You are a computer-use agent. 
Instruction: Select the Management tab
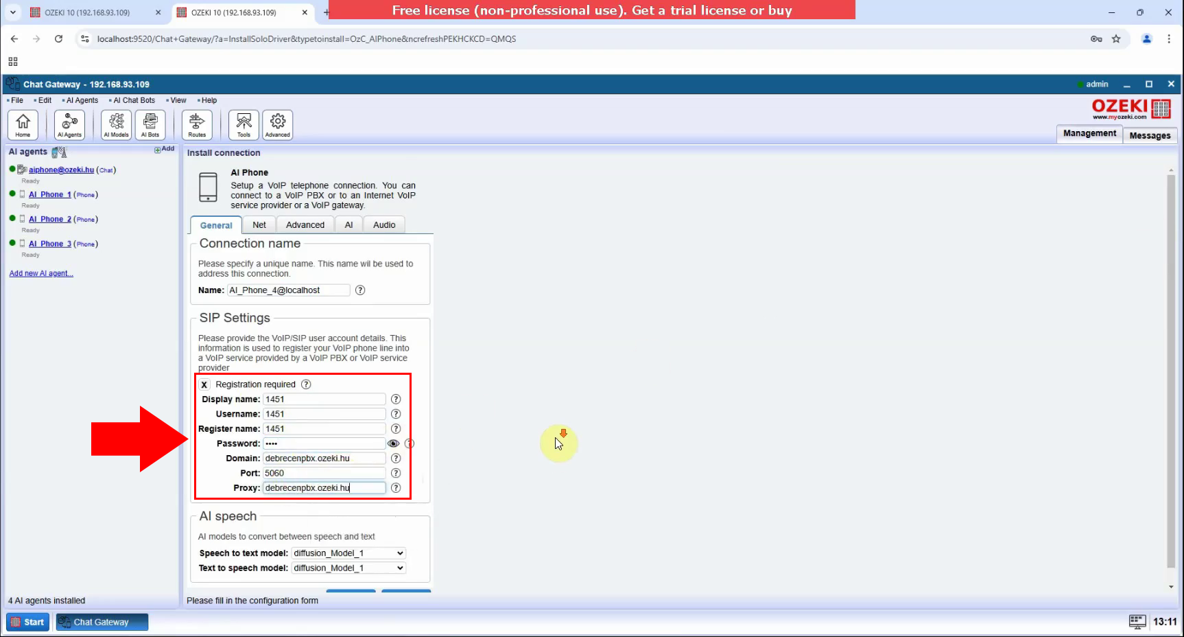click(x=1089, y=133)
